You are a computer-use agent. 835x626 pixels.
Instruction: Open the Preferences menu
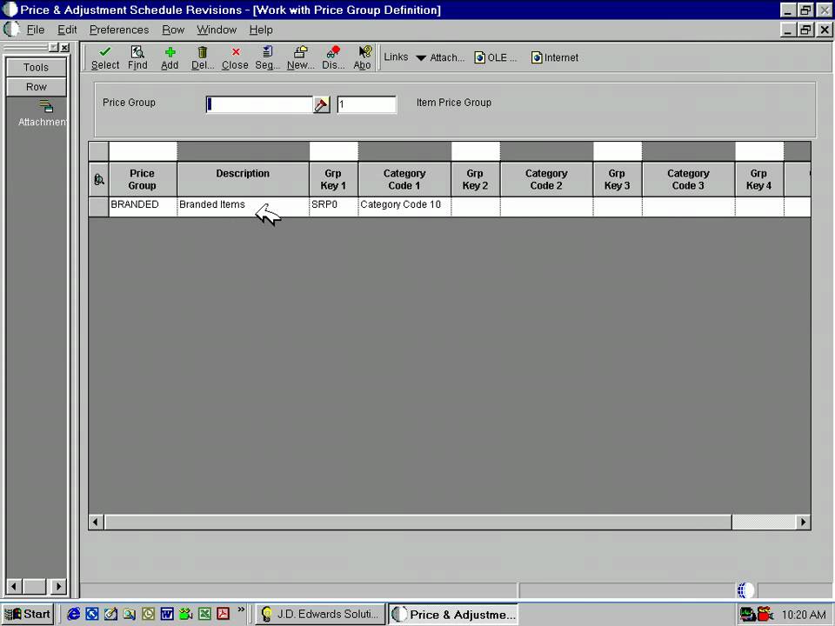coord(119,30)
